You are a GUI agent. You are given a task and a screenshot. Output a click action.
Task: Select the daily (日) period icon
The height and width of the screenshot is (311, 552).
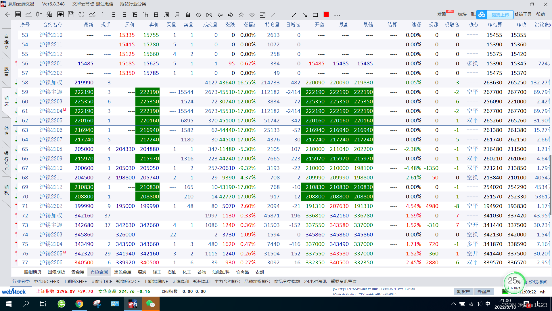156,14
